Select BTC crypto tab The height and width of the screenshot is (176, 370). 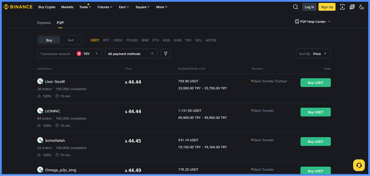pos(106,40)
